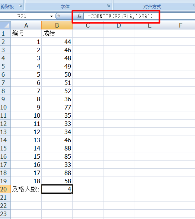Viewport: 195px width, 219px height.
Task: Click cell B6 with value 50
Action: (x=57, y=74)
